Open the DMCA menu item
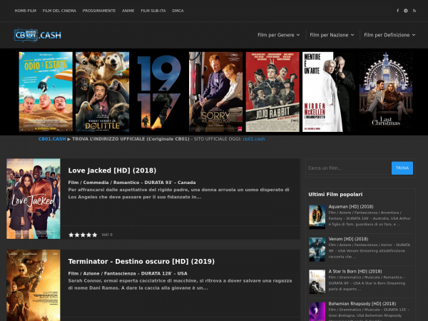 point(178,11)
